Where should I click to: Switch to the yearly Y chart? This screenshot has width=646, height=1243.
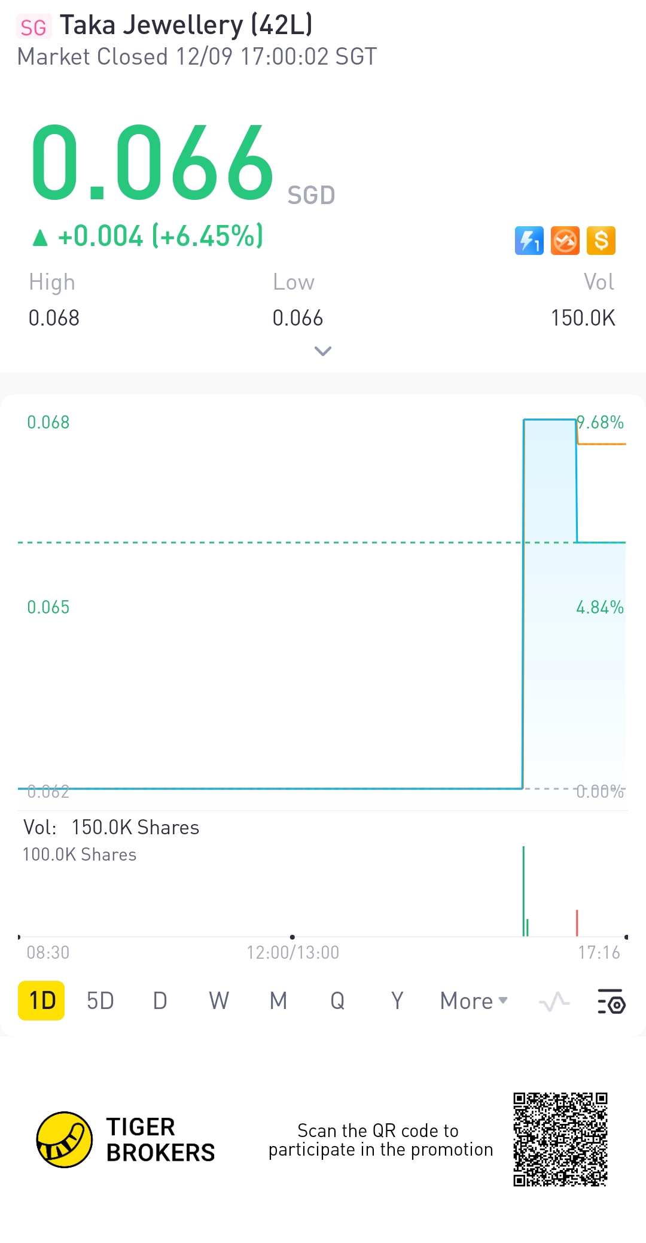coord(397,1001)
